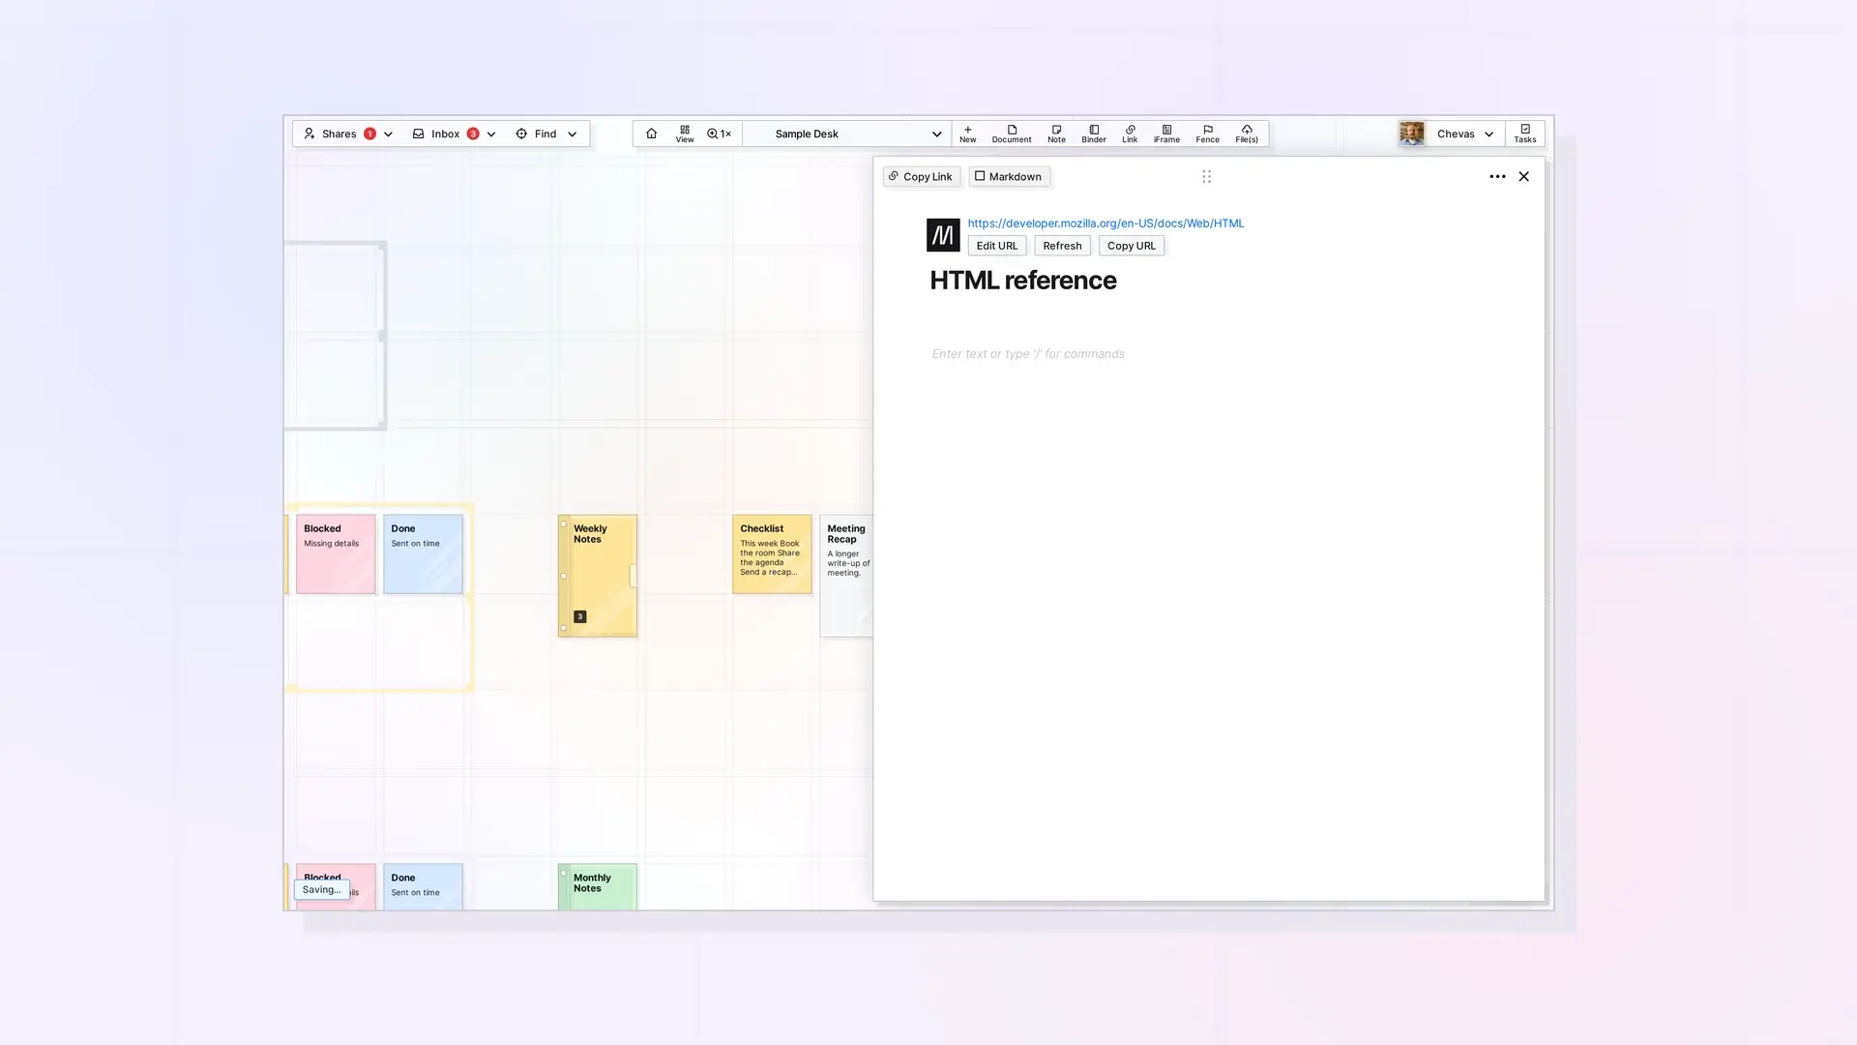Click the Chevas profile avatar

(x=1412, y=134)
